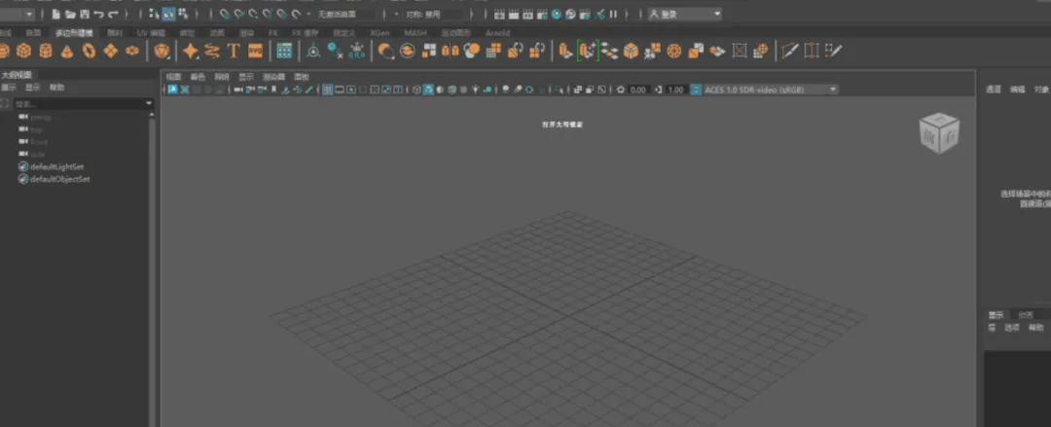Select the persp camera in outliner
Screen dimensions: 1051x427
pos(40,118)
